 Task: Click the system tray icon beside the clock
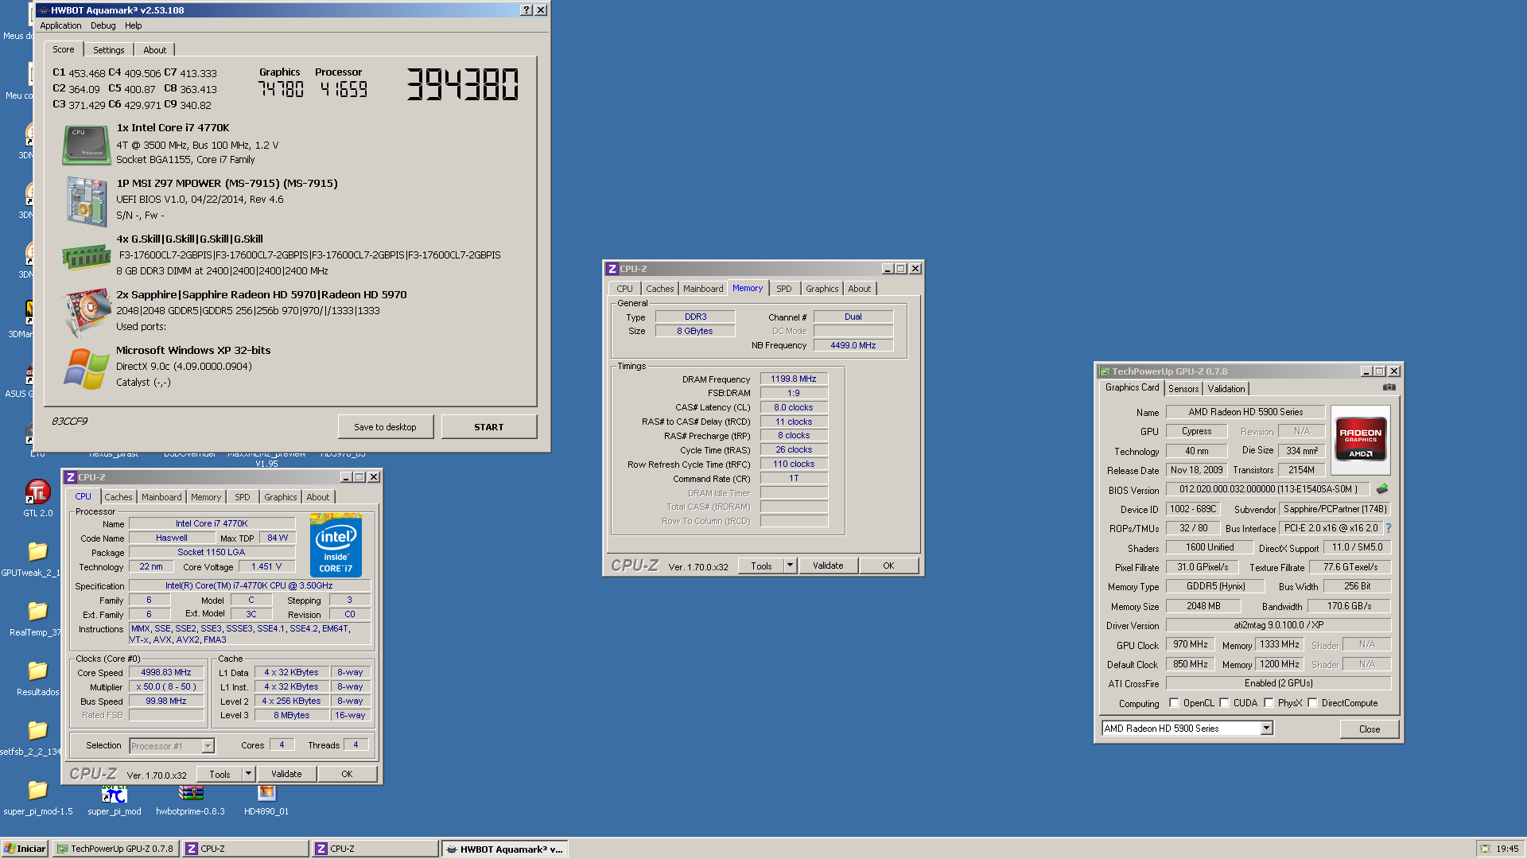tap(1485, 849)
